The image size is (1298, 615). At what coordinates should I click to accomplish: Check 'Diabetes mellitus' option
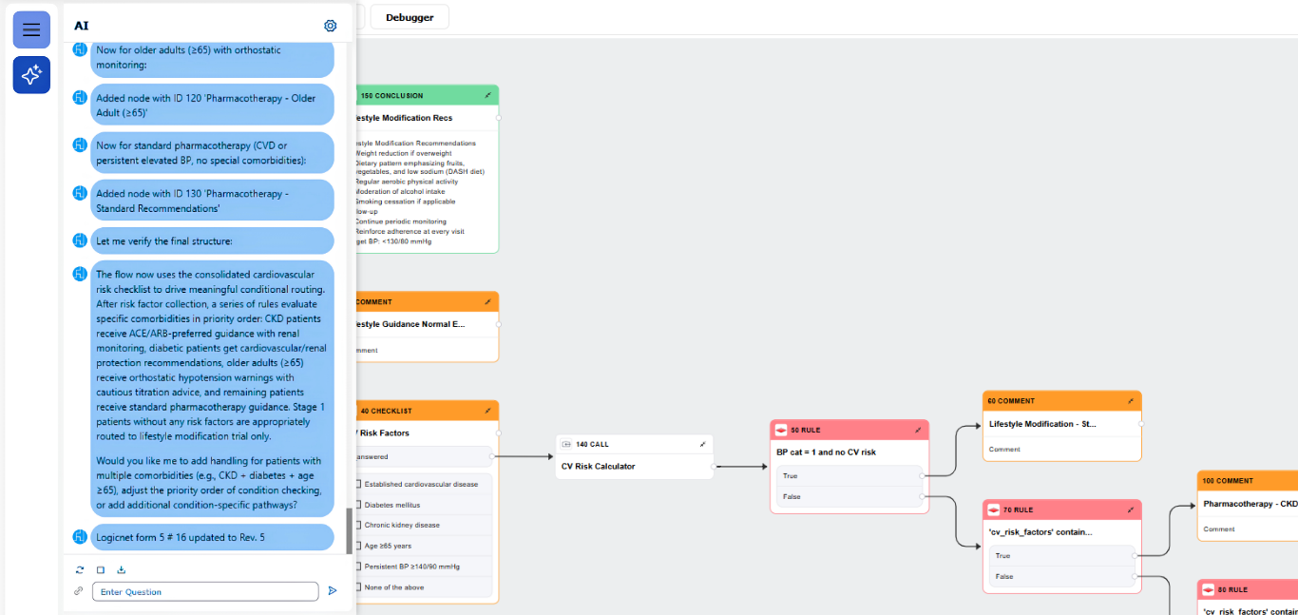(x=358, y=505)
